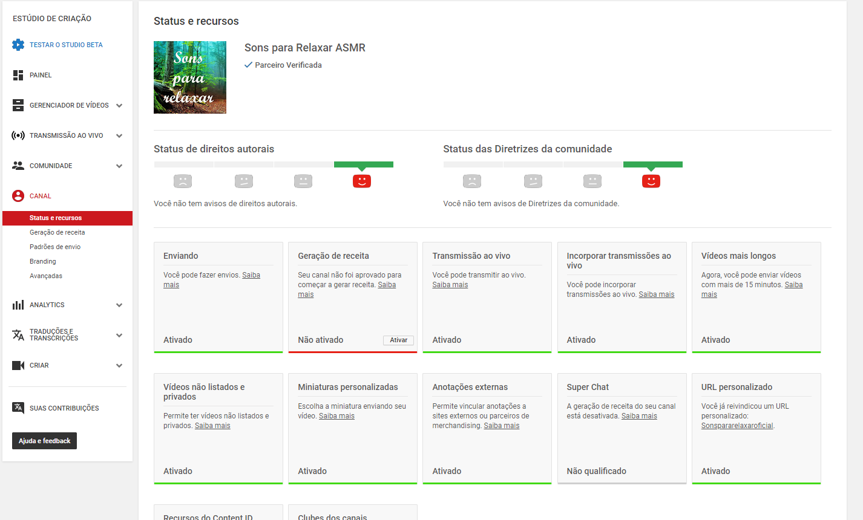Click the Gerenciador de Vídeos icon

[18, 105]
